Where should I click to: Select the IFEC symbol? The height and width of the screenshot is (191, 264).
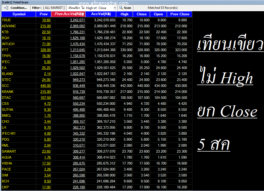[x=6, y=62]
